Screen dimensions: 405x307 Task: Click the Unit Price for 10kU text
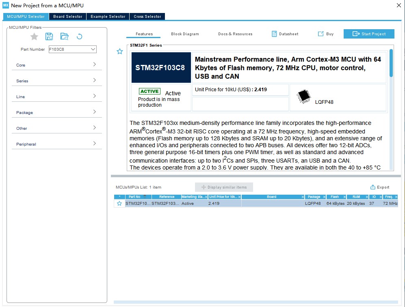tap(223, 90)
